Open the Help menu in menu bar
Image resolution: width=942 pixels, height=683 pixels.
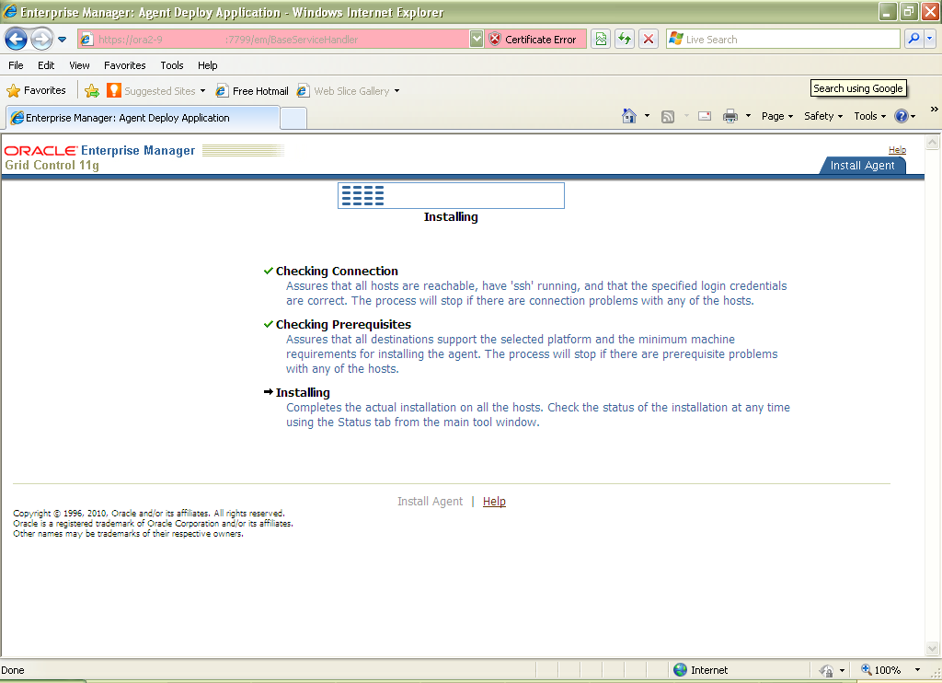[x=207, y=65]
